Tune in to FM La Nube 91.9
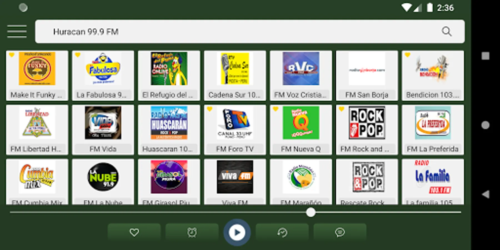Image resolution: width=500 pixels, height=250 pixels. tap(103, 182)
